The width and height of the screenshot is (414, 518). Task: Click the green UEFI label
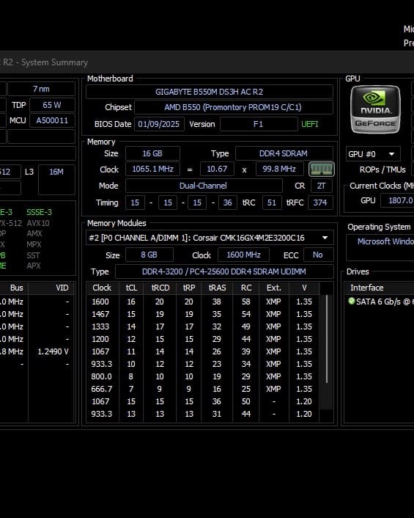(x=310, y=124)
